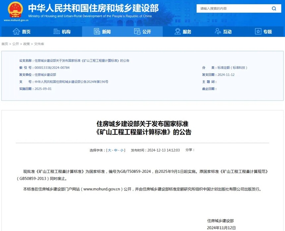Click 首页 in the breadcrumb
285x231 pixels.
click(x=5, y=44)
